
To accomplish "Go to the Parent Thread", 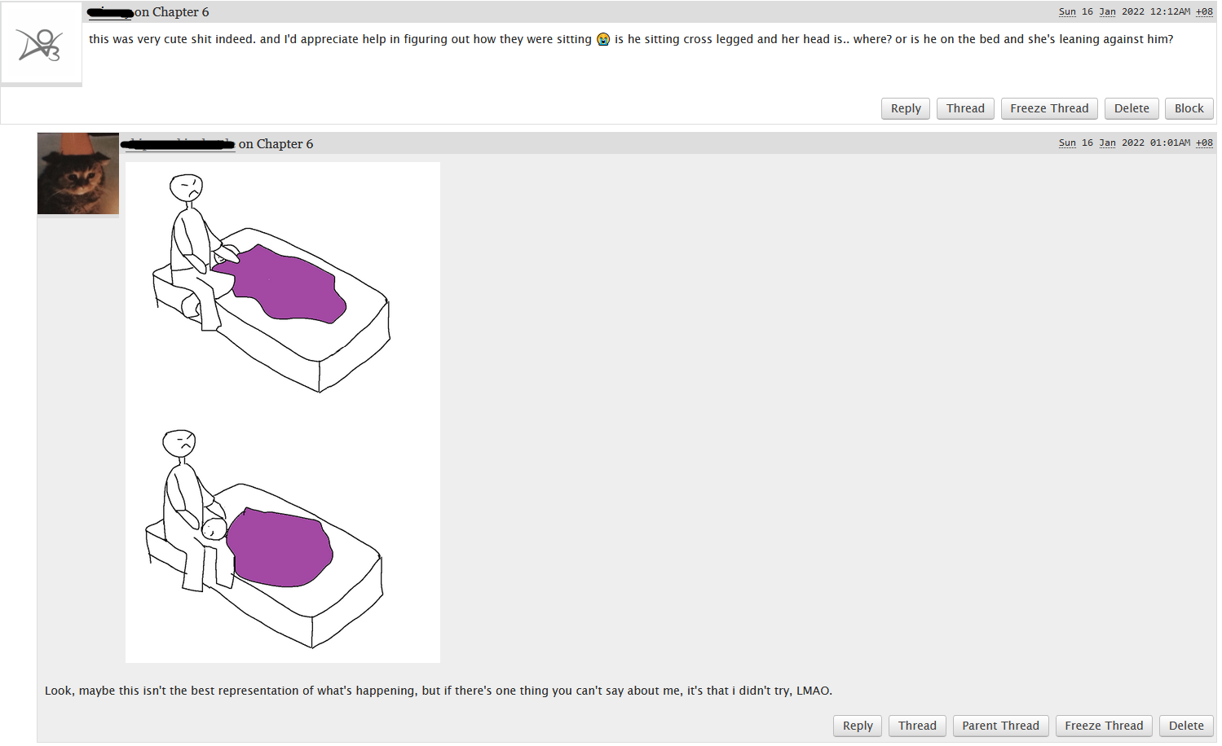I will 999,726.
